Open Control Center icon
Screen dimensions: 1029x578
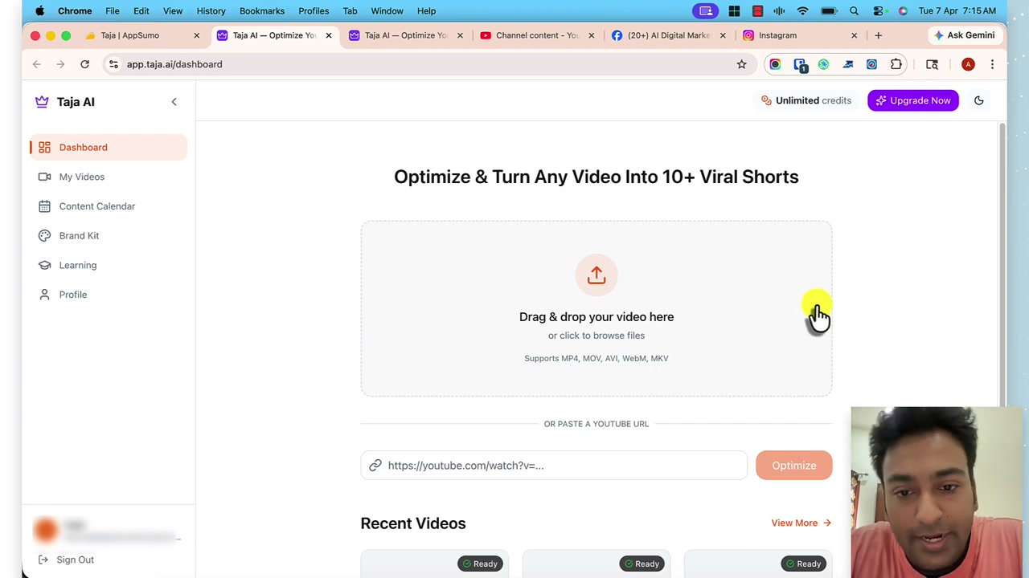(x=878, y=10)
